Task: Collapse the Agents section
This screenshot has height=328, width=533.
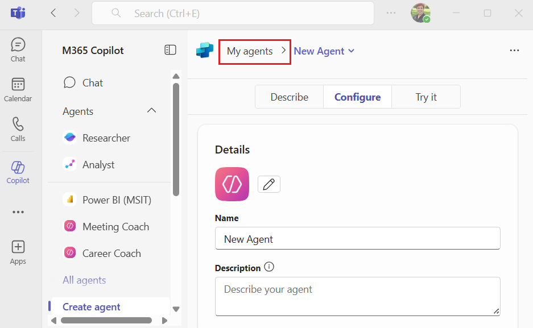Action: [x=151, y=110]
